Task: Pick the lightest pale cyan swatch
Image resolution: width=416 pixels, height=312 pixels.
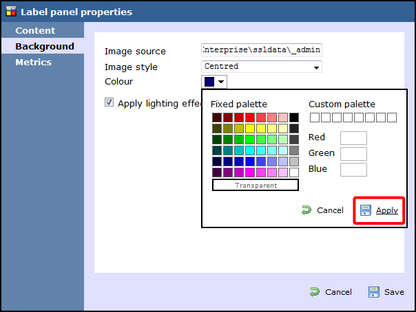Action: (283, 151)
